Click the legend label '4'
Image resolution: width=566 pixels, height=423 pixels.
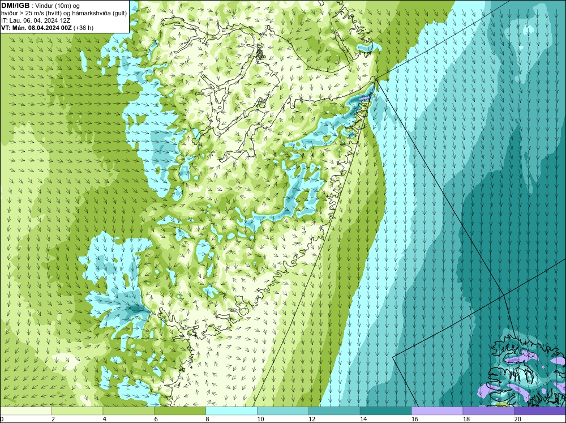(x=105, y=419)
